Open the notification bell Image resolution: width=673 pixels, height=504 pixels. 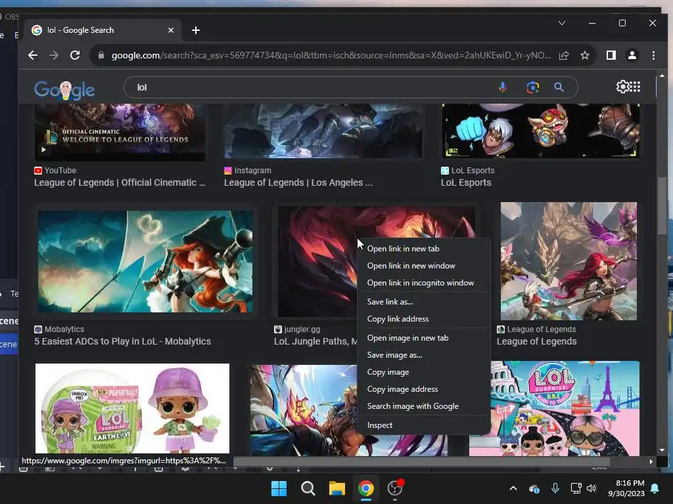point(655,488)
